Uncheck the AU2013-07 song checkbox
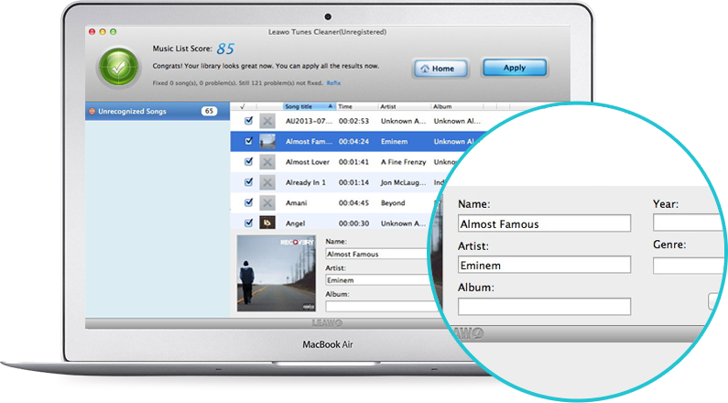Screen dimensions: 728x403 [x=249, y=121]
